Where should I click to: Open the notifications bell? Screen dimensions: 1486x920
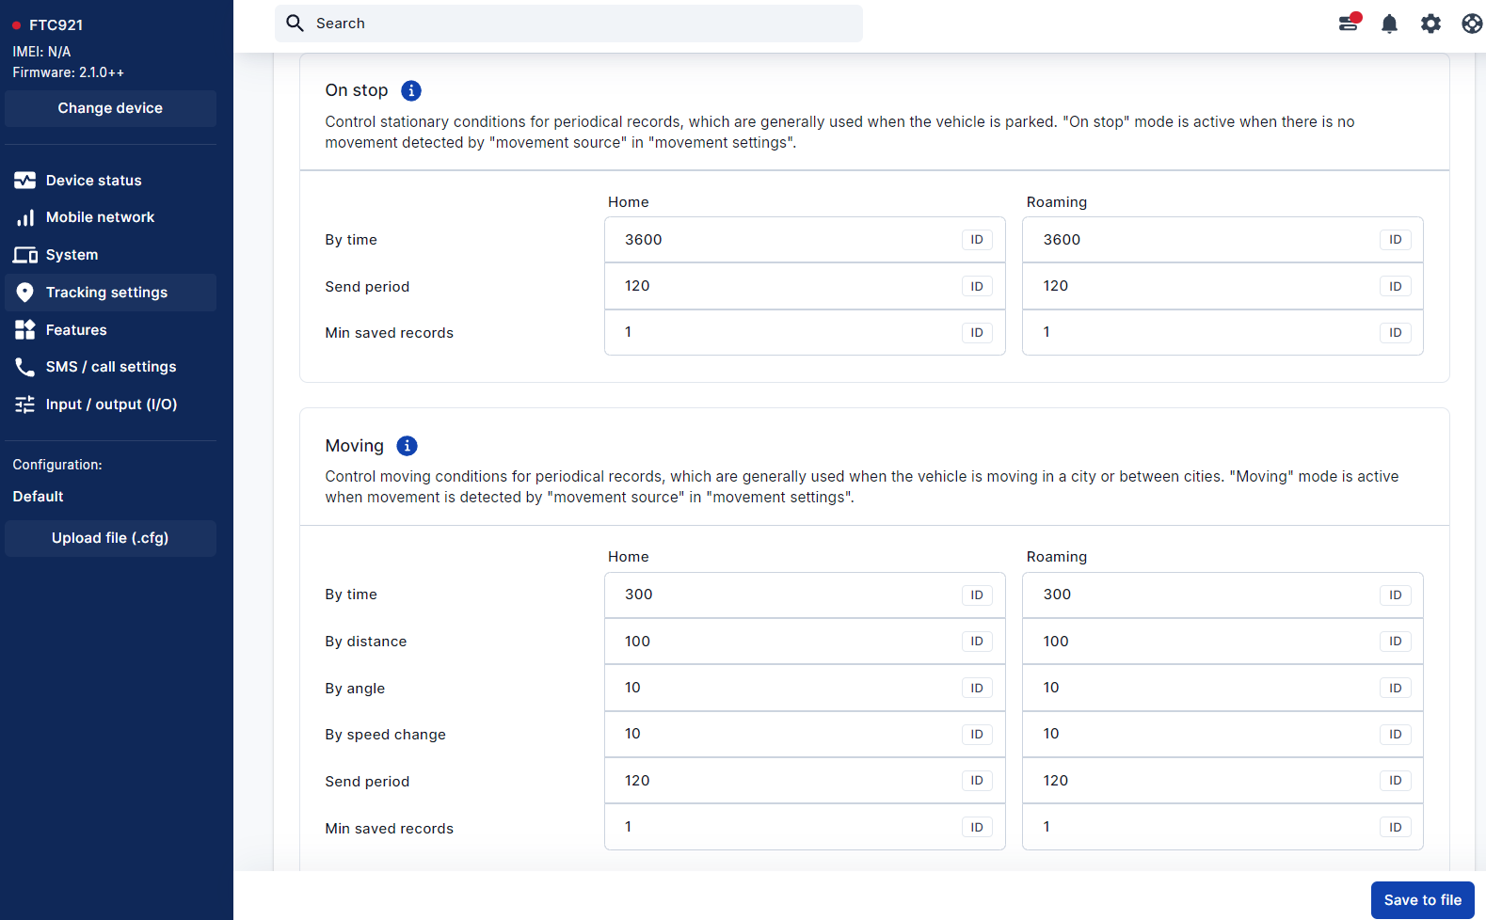[x=1389, y=24]
